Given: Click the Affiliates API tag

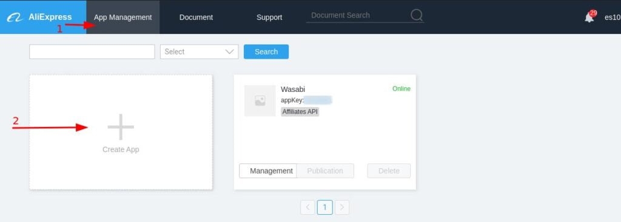Looking at the screenshot, I should [x=300, y=112].
